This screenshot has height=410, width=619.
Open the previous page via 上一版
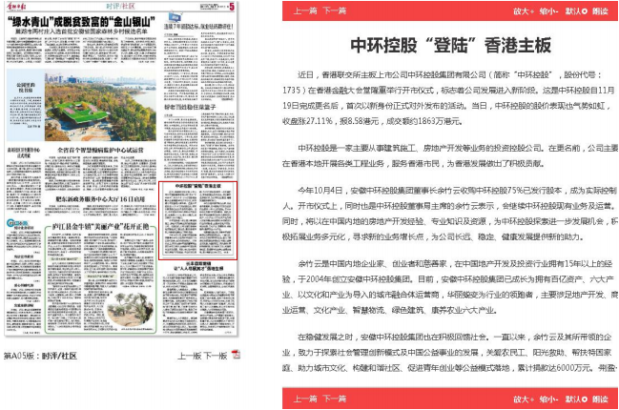[190, 356]
